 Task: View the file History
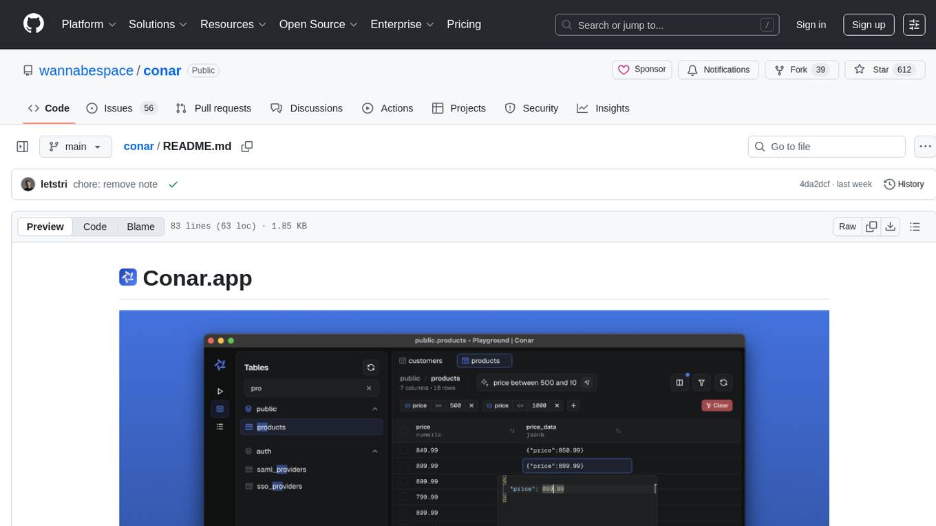tap(904, 184)
